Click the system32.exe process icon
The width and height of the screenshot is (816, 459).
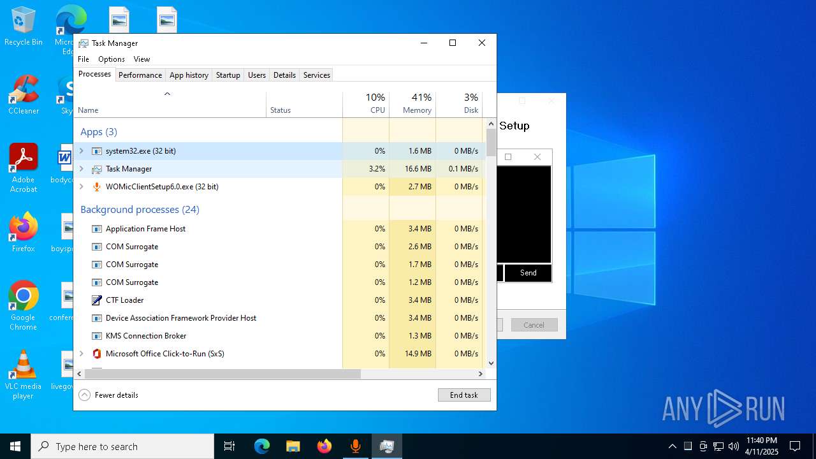(x=97, y=151)
